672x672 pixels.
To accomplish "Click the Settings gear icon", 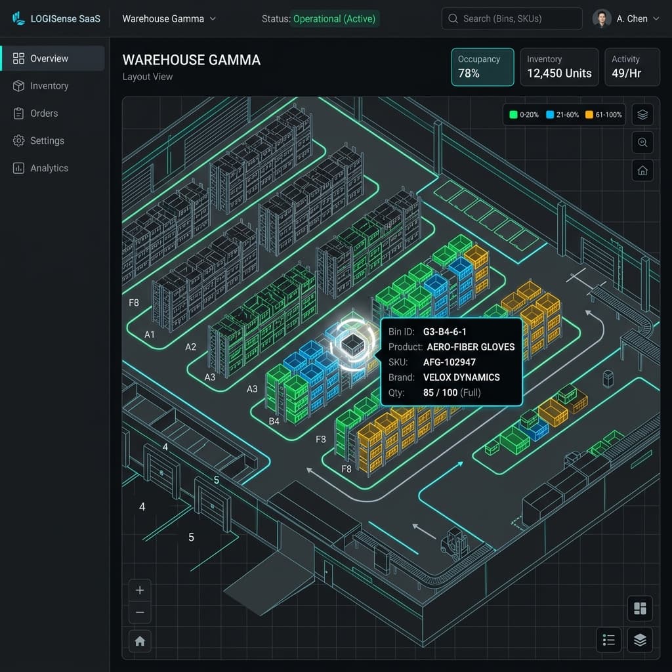I will 18,140.
